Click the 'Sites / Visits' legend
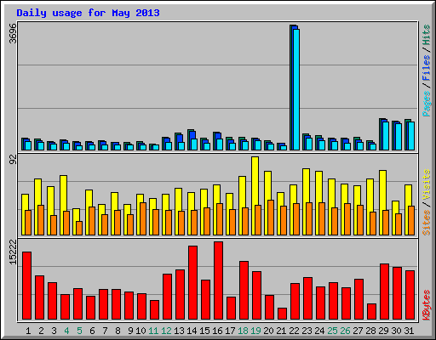This screenshot has height=340, width=436. pos(427,202)
